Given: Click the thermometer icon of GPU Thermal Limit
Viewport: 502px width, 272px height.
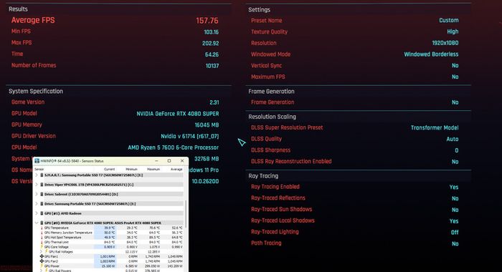Looking at the screenshot, I should (x=42, y=242).
